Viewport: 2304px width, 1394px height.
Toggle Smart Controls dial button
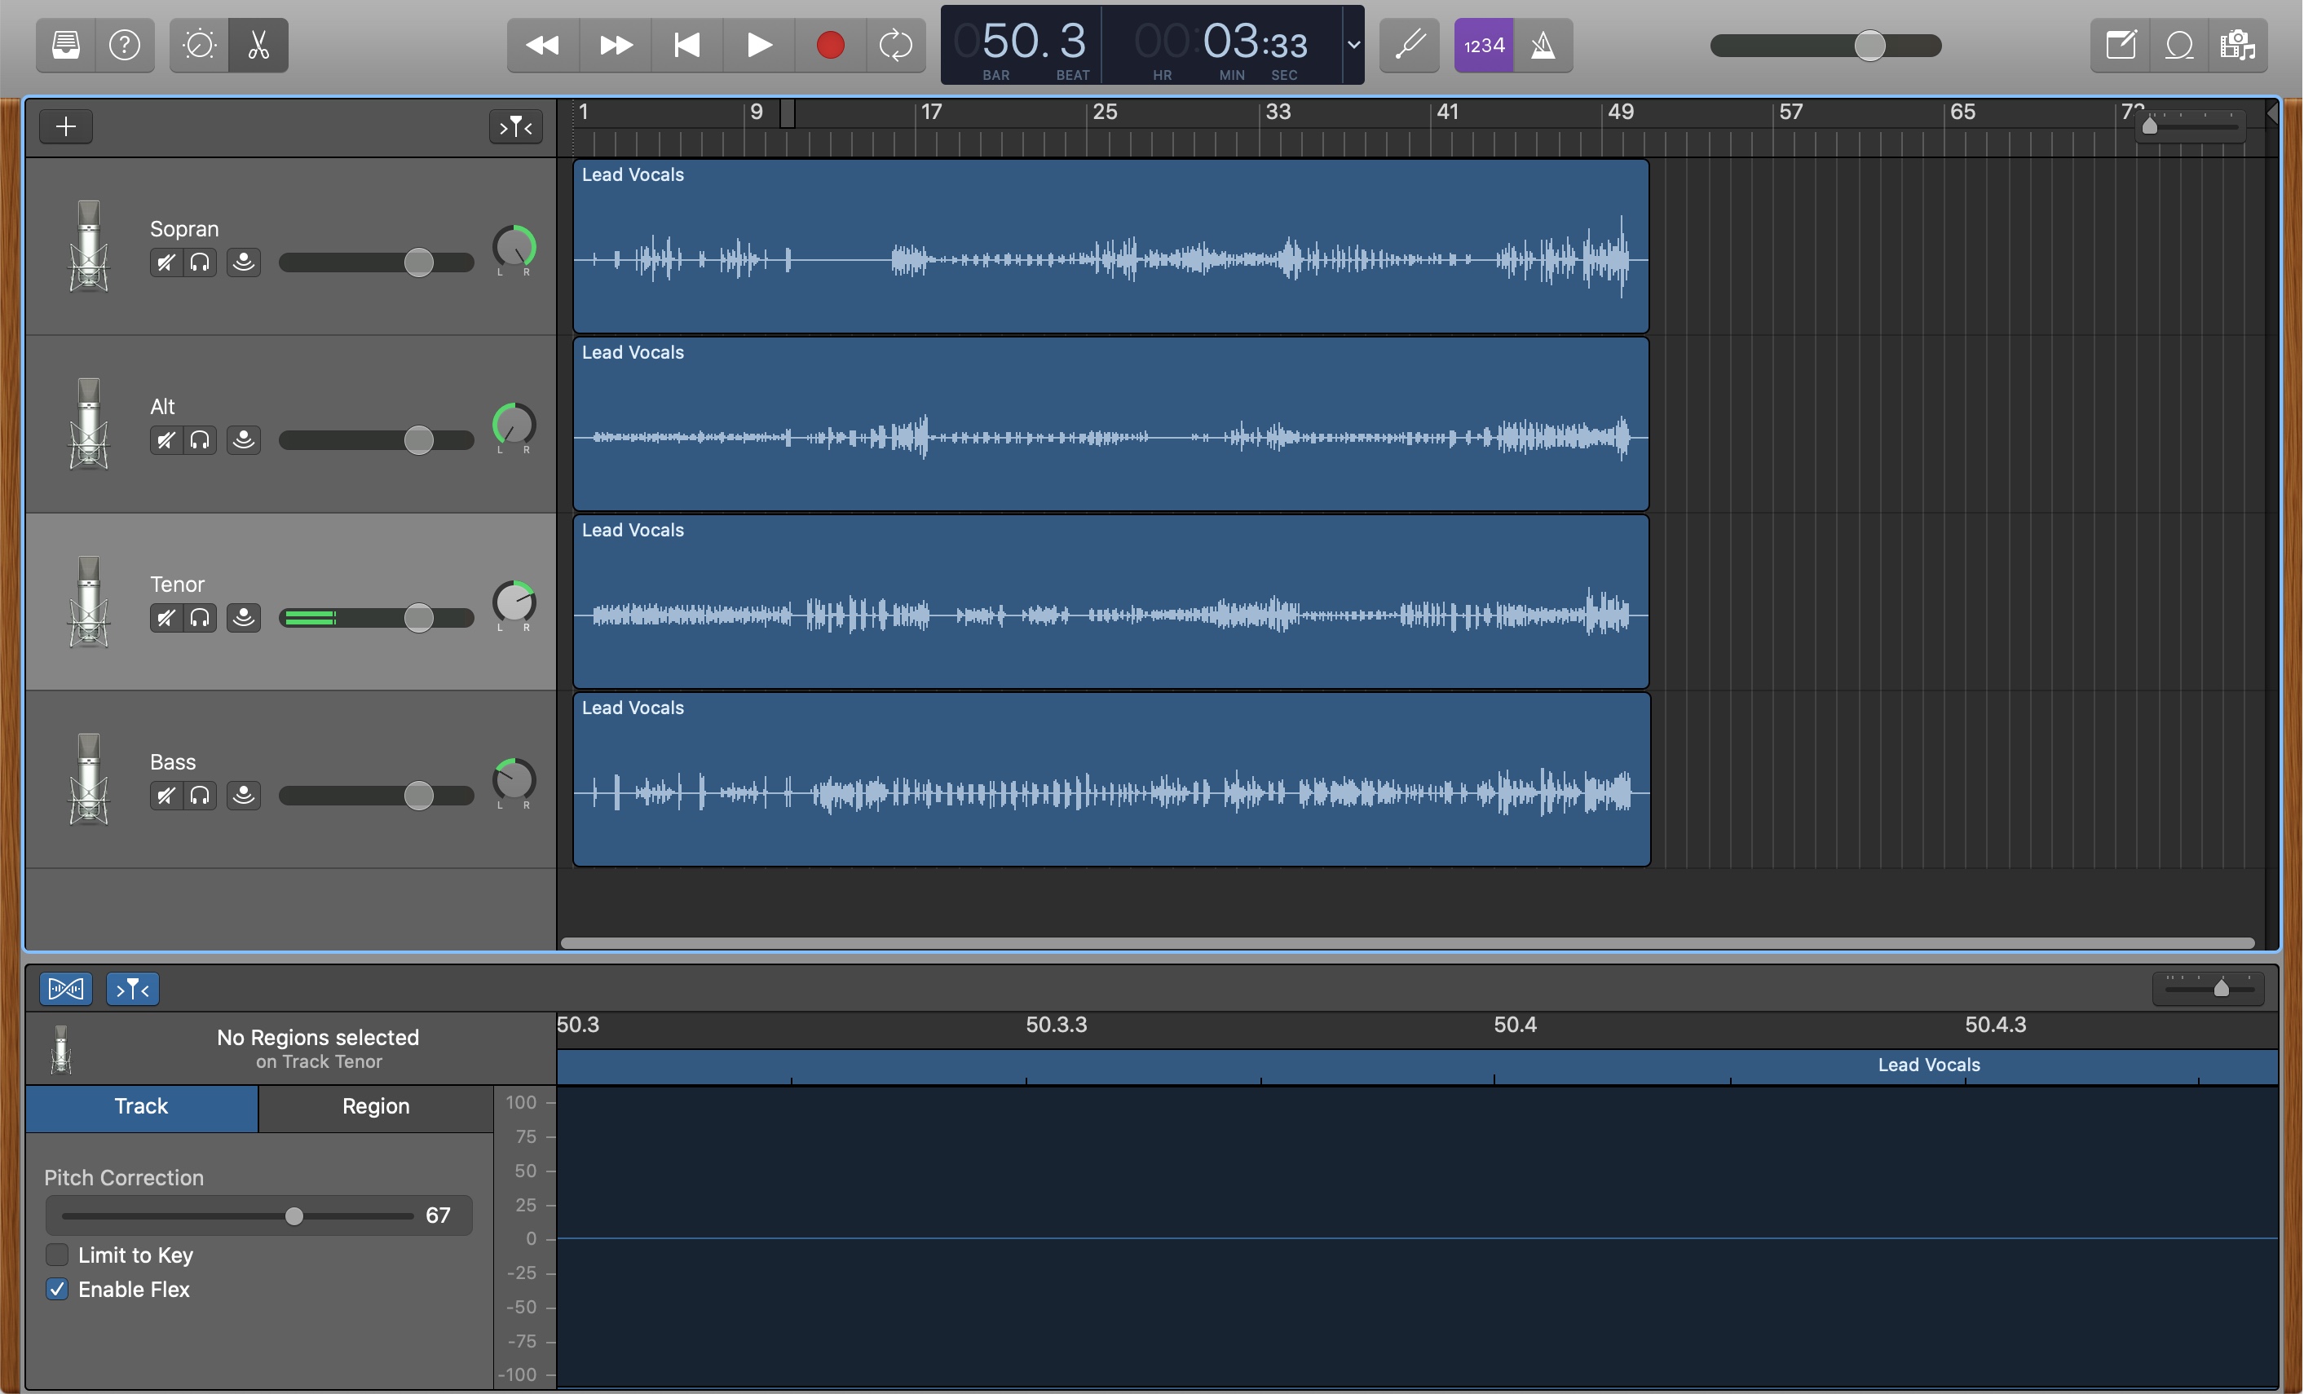pos(199,45)
